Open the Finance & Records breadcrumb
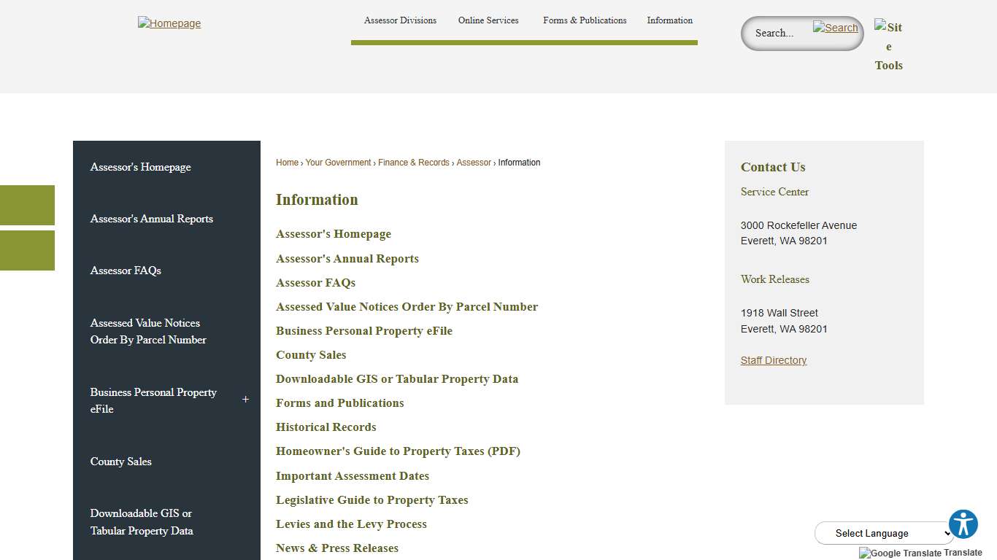997x560 pixels. [414, 162]
